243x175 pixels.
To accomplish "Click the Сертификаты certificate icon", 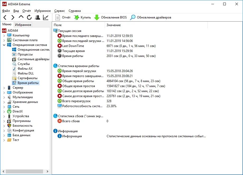I will (x=14, y=78).
